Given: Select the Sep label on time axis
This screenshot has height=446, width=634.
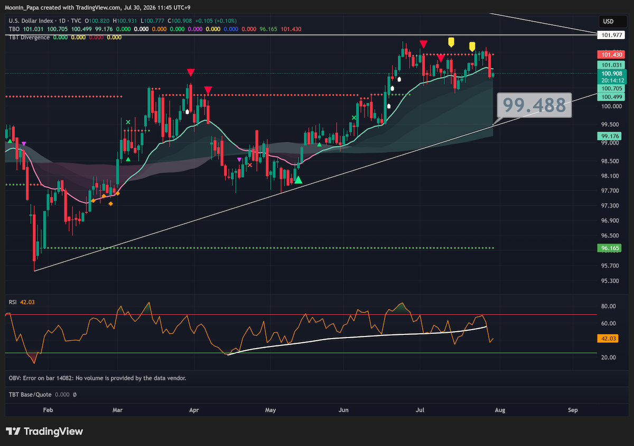Looking at the screenshot, I should click(x=573, y=410).
